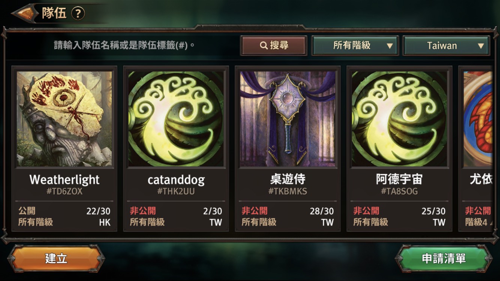Click the magnifier search button
The height and width of the screenshot is (281, 500).
(x=274, y=46)
